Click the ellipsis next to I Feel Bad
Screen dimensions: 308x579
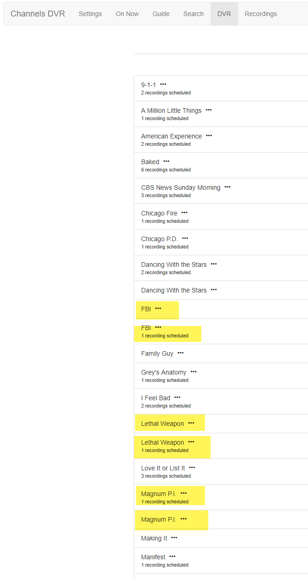coord(177,397)
